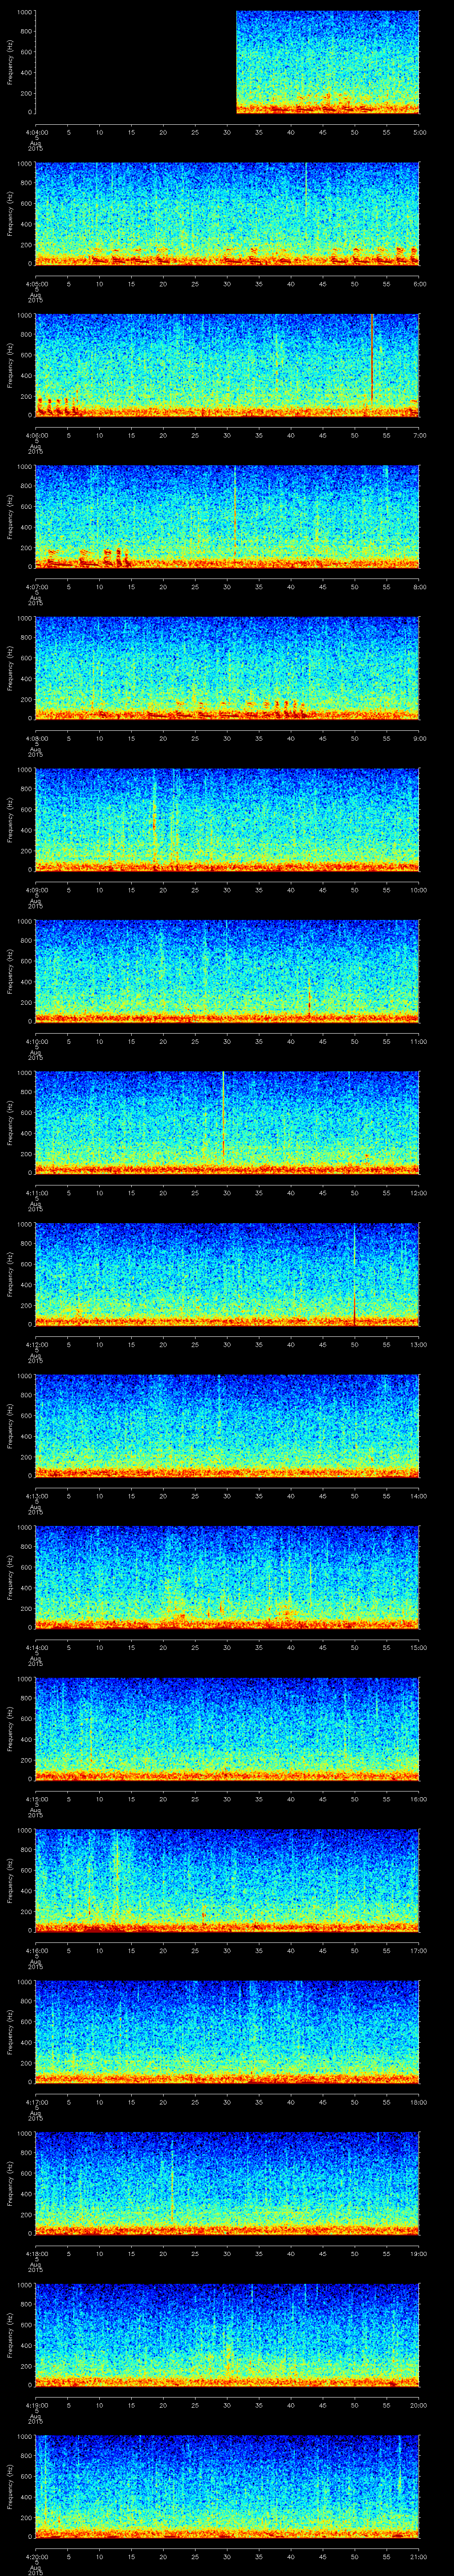
Task: Click the "18:00" end time label
Action: coord(419,2101)
